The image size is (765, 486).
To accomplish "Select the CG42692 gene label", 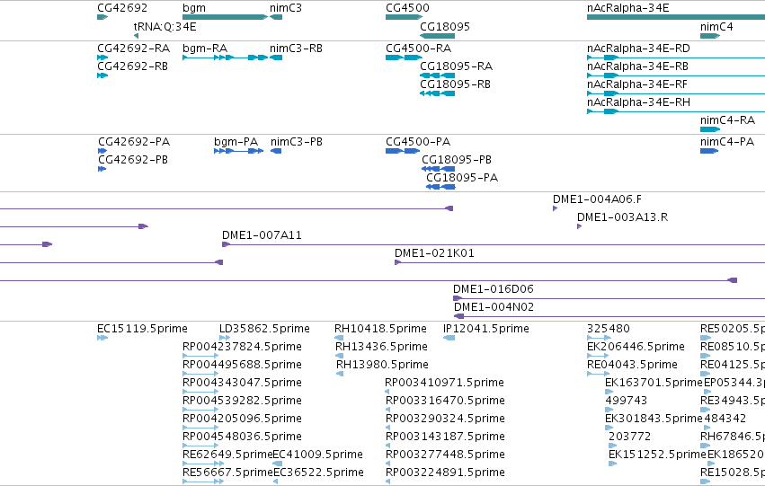I will (122, 8).
